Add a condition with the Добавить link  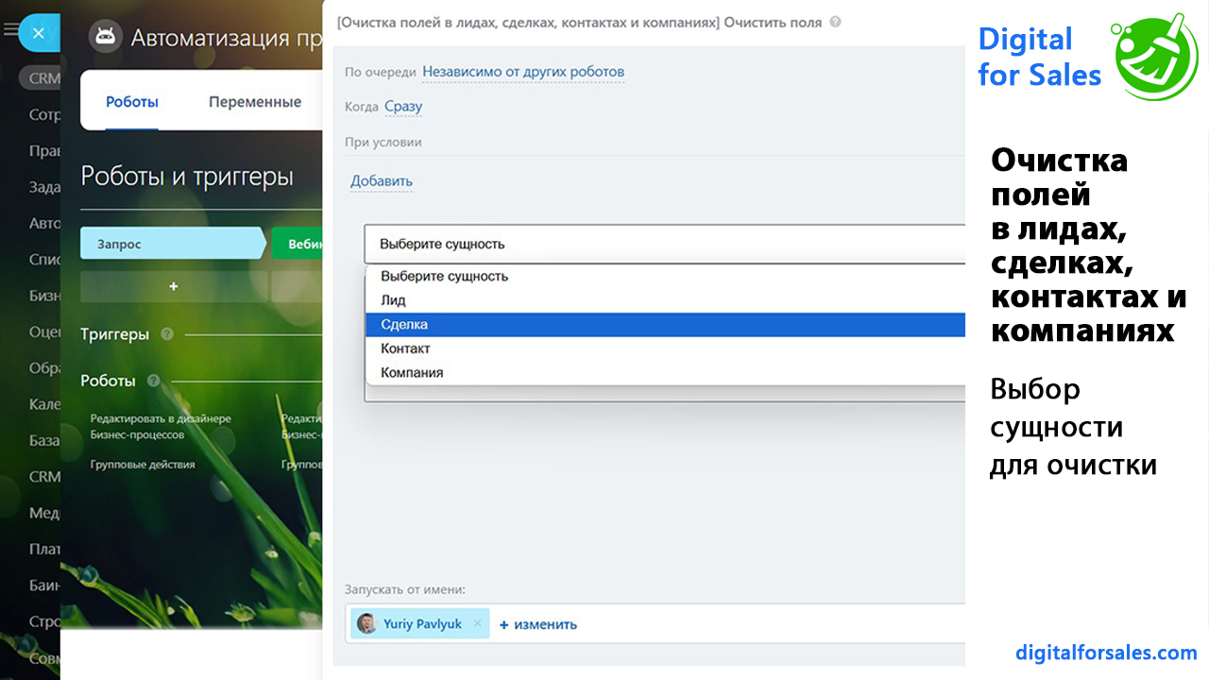click(382, 181)
